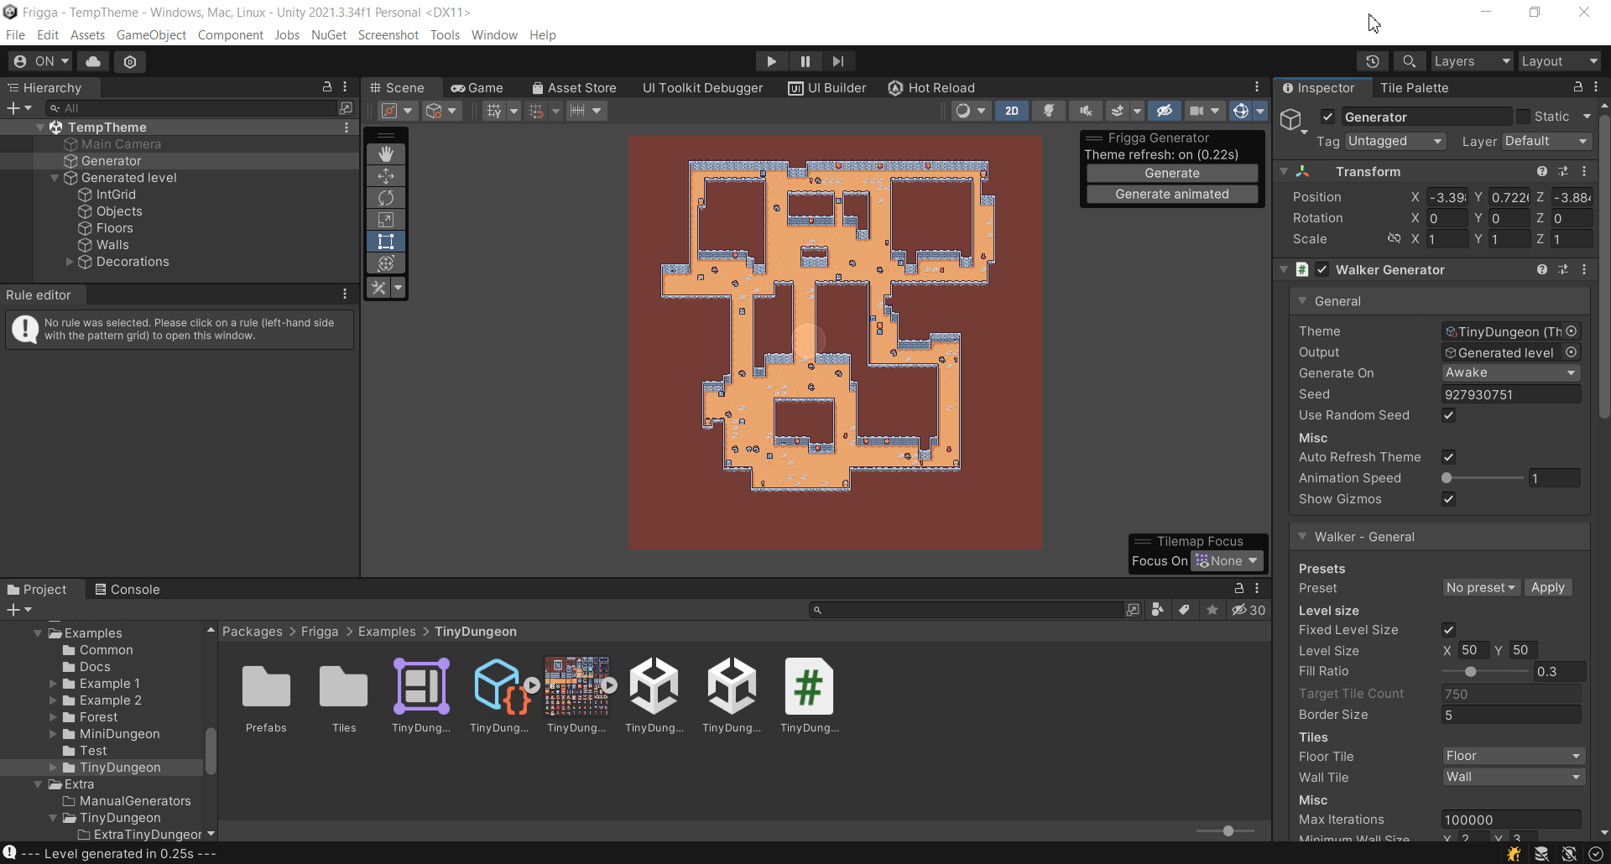The width and height of the screenshot is (1611, 864).
Task: Open the NuGet menu
Action: point(329,35)
